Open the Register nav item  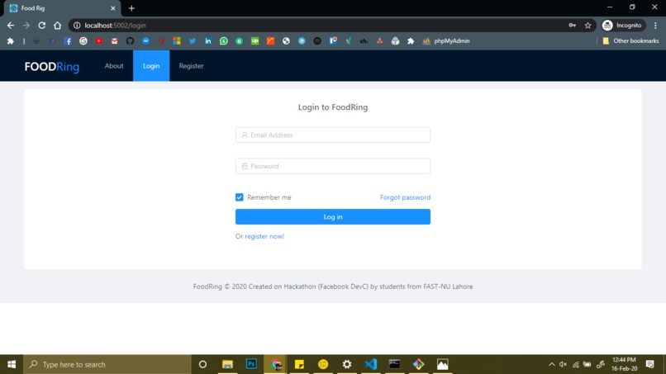coord(191,66)
